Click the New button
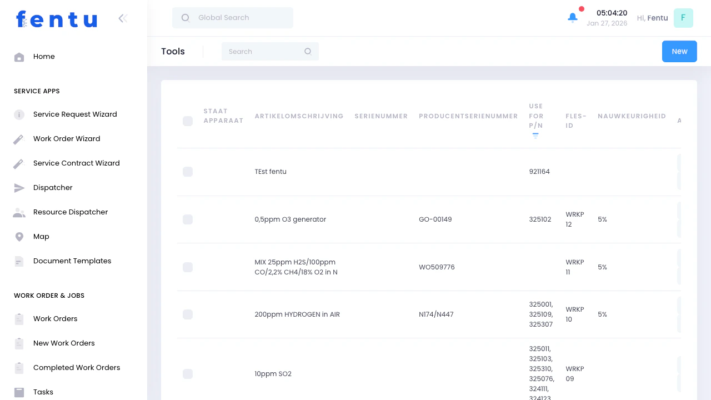This screenshot has width=711, height=400. 679,51
